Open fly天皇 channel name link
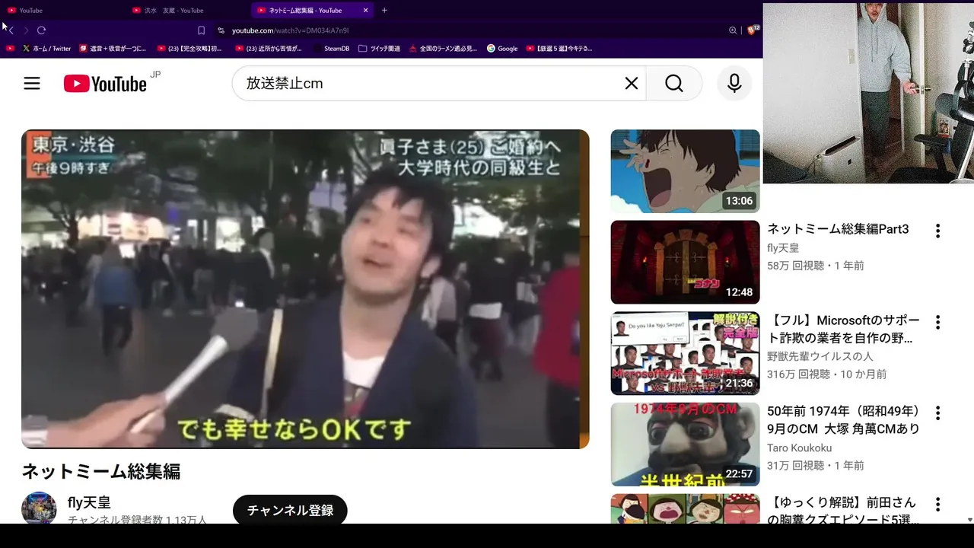This screenshot has height=548, width=974. 89,502
